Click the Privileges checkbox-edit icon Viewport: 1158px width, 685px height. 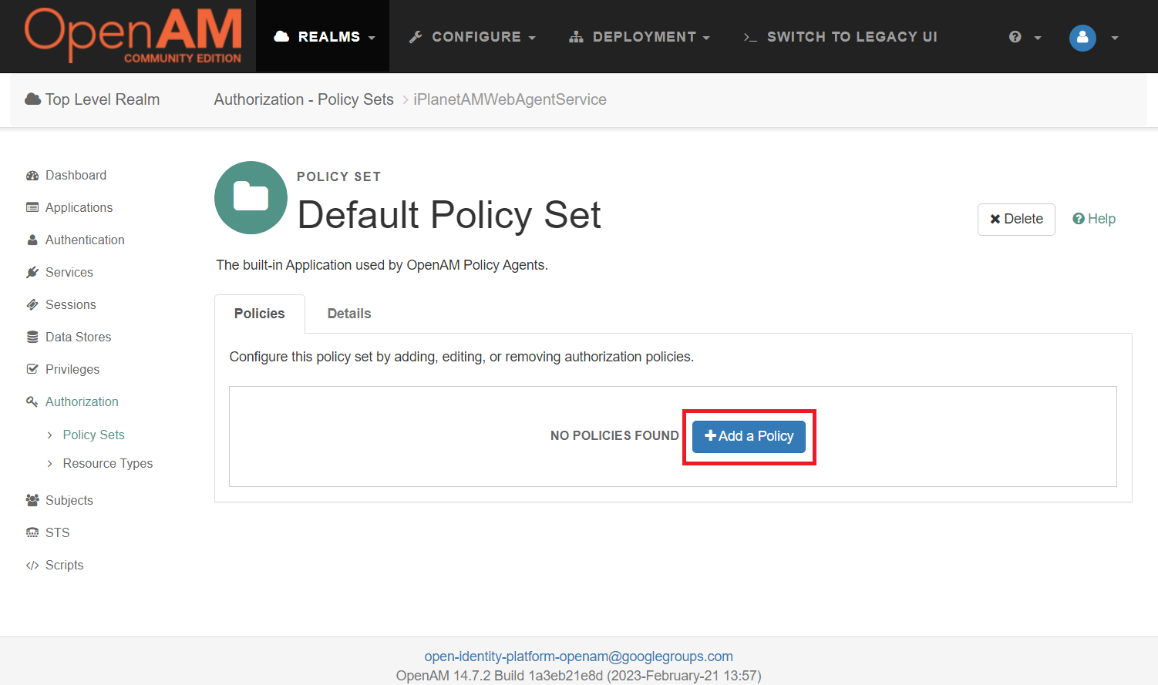(32, 370)
